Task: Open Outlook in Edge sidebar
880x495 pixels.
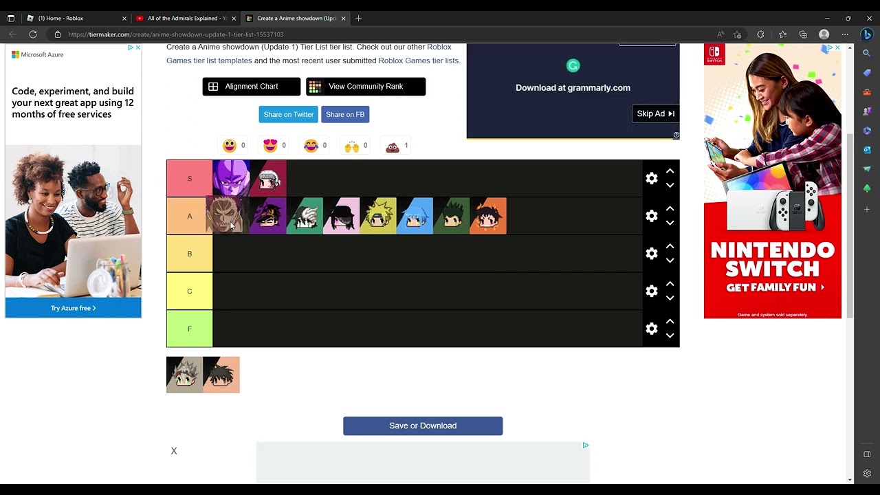Action: point(867,150)
